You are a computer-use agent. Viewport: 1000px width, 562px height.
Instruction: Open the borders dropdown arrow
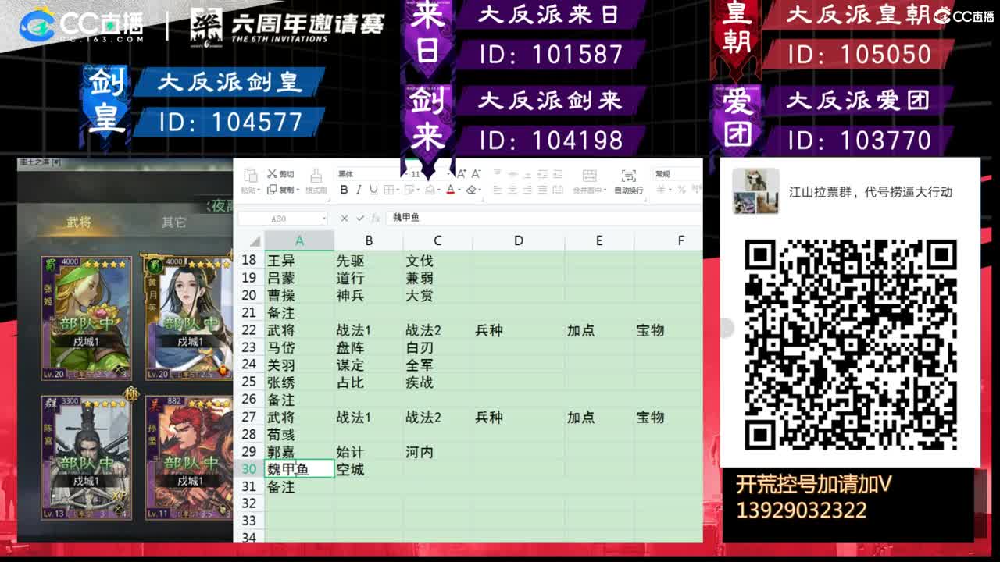[398, 190]
